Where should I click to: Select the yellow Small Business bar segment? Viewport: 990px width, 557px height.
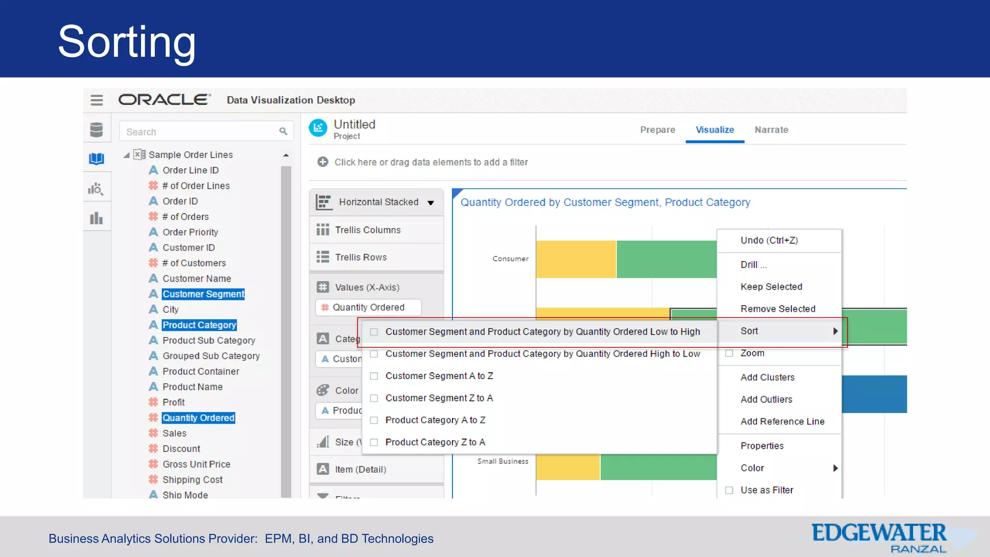(x=568, y=467)
